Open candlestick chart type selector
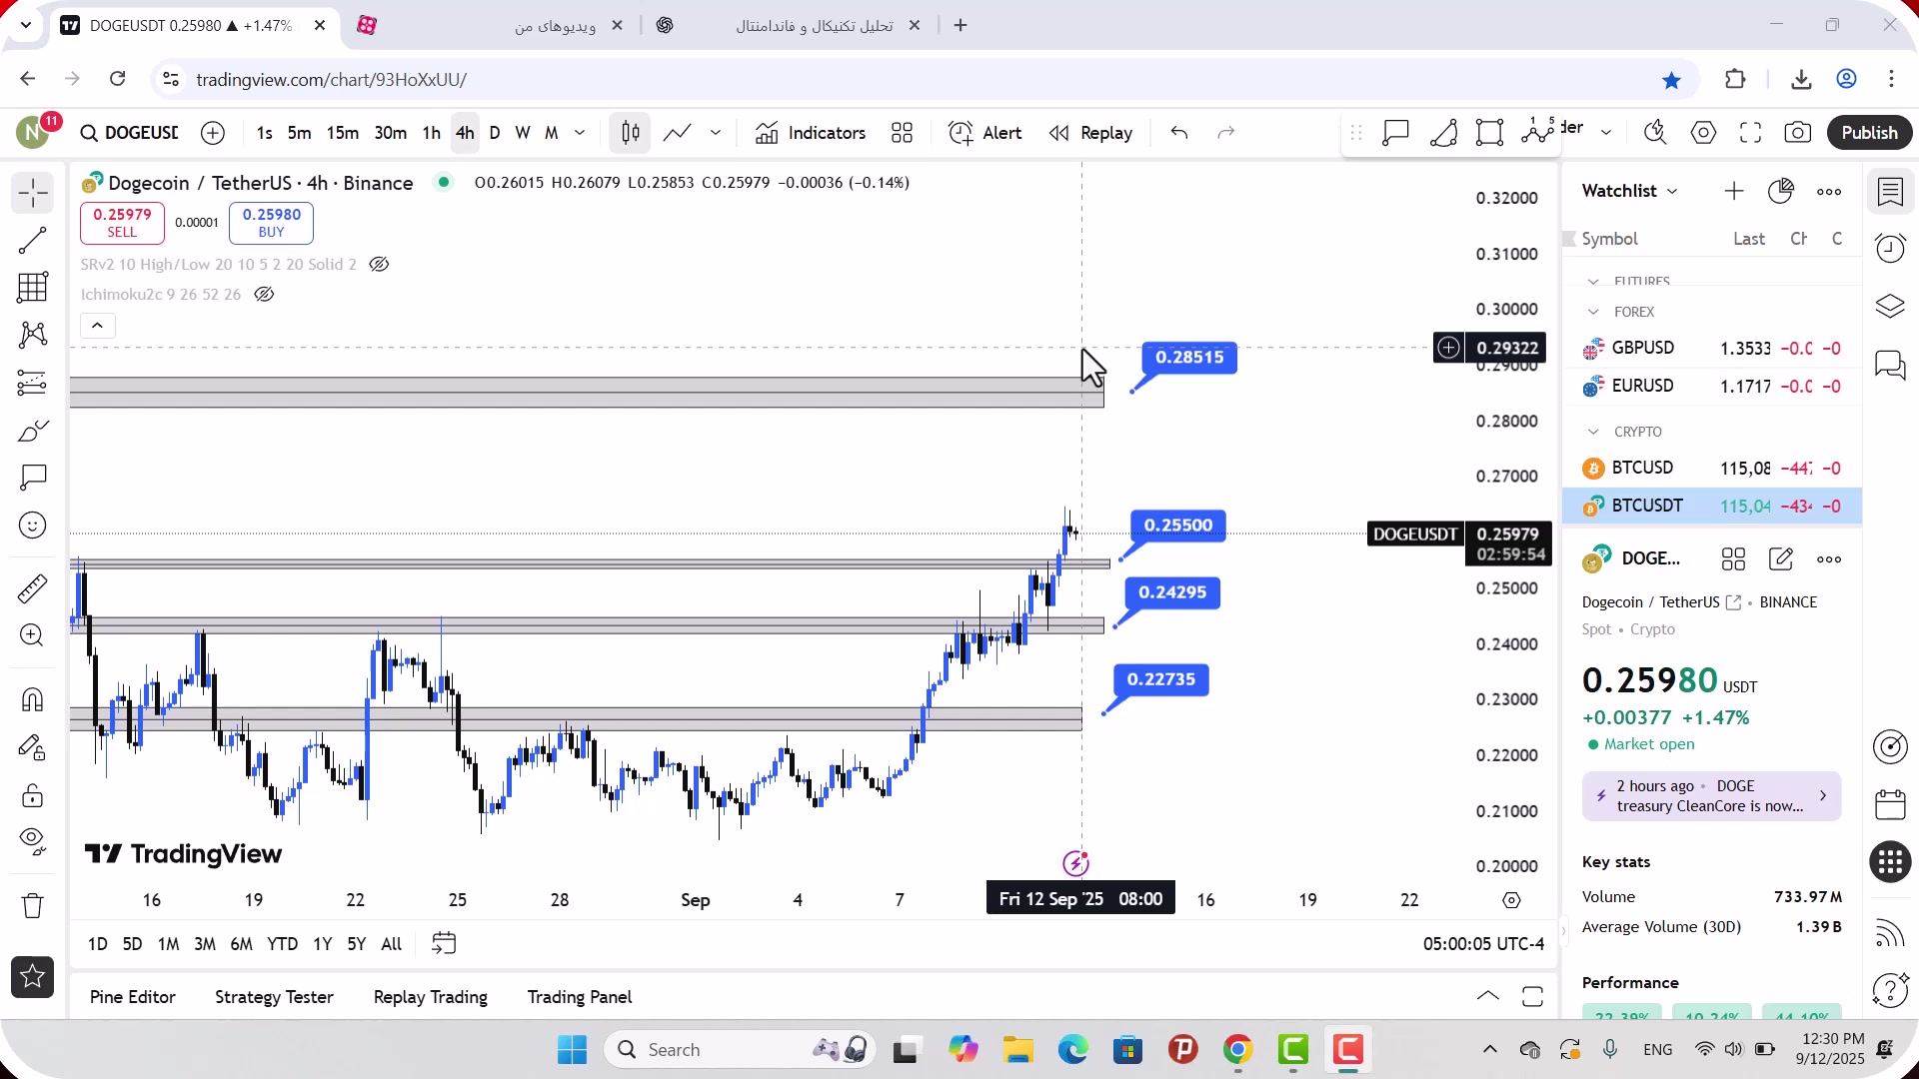The width and height of the screenshot is (1919, 1079). tap(631, 133)
